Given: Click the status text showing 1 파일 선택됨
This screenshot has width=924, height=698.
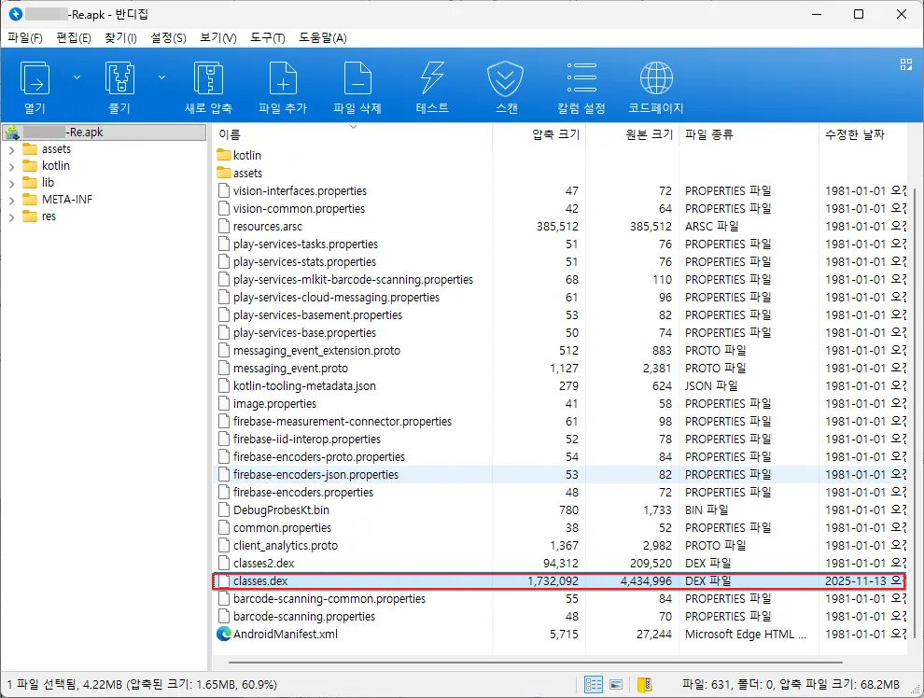Looking at the screenshot, I should click(x=142, y=684).
